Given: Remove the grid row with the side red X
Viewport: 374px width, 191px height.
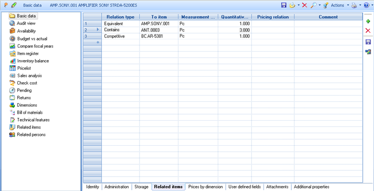Looking at the screenshot, I should [368, 31].
